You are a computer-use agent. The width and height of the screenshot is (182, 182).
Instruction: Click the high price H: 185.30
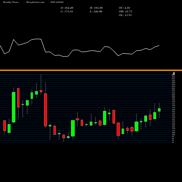click(x=96, y=8)
